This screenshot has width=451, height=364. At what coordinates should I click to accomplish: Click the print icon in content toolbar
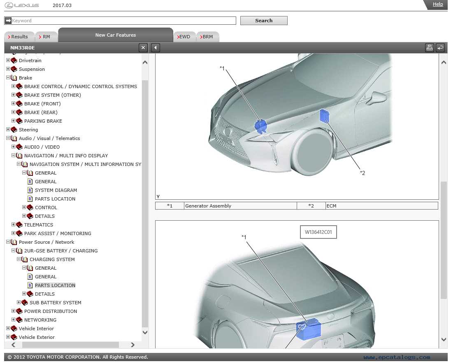(x=430, y=48)
